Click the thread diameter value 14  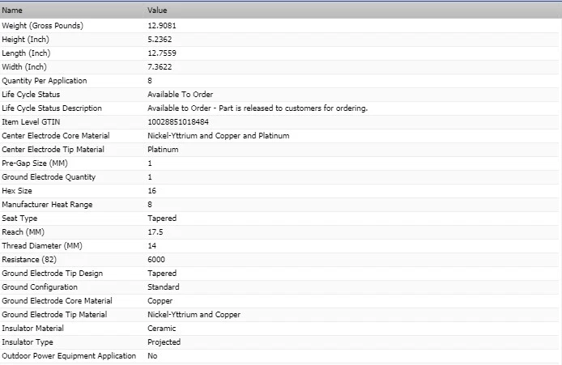click(152, 246)
